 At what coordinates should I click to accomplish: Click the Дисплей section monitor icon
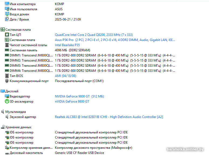pos(3,91)
